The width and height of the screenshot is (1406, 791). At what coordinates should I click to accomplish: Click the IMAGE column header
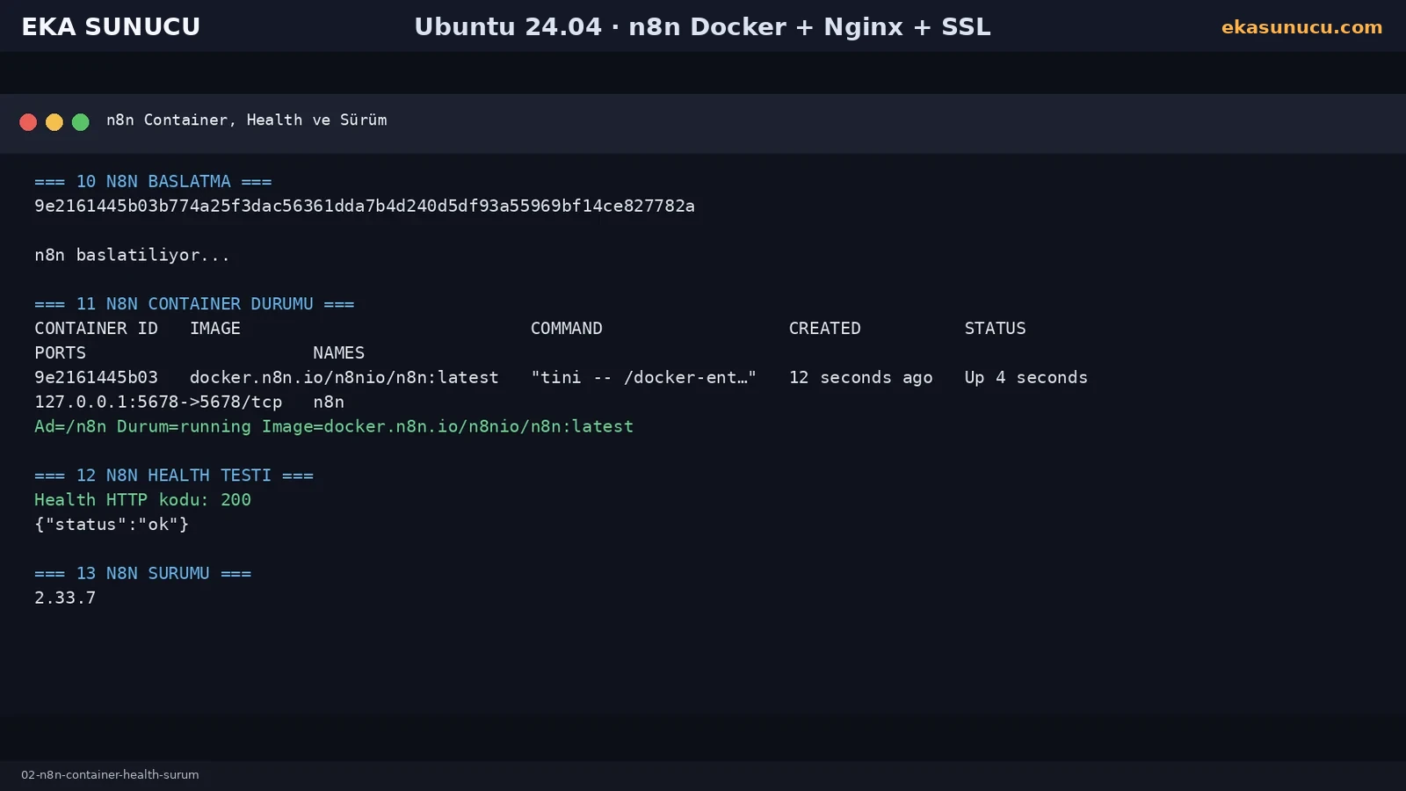tap(215, 328)
